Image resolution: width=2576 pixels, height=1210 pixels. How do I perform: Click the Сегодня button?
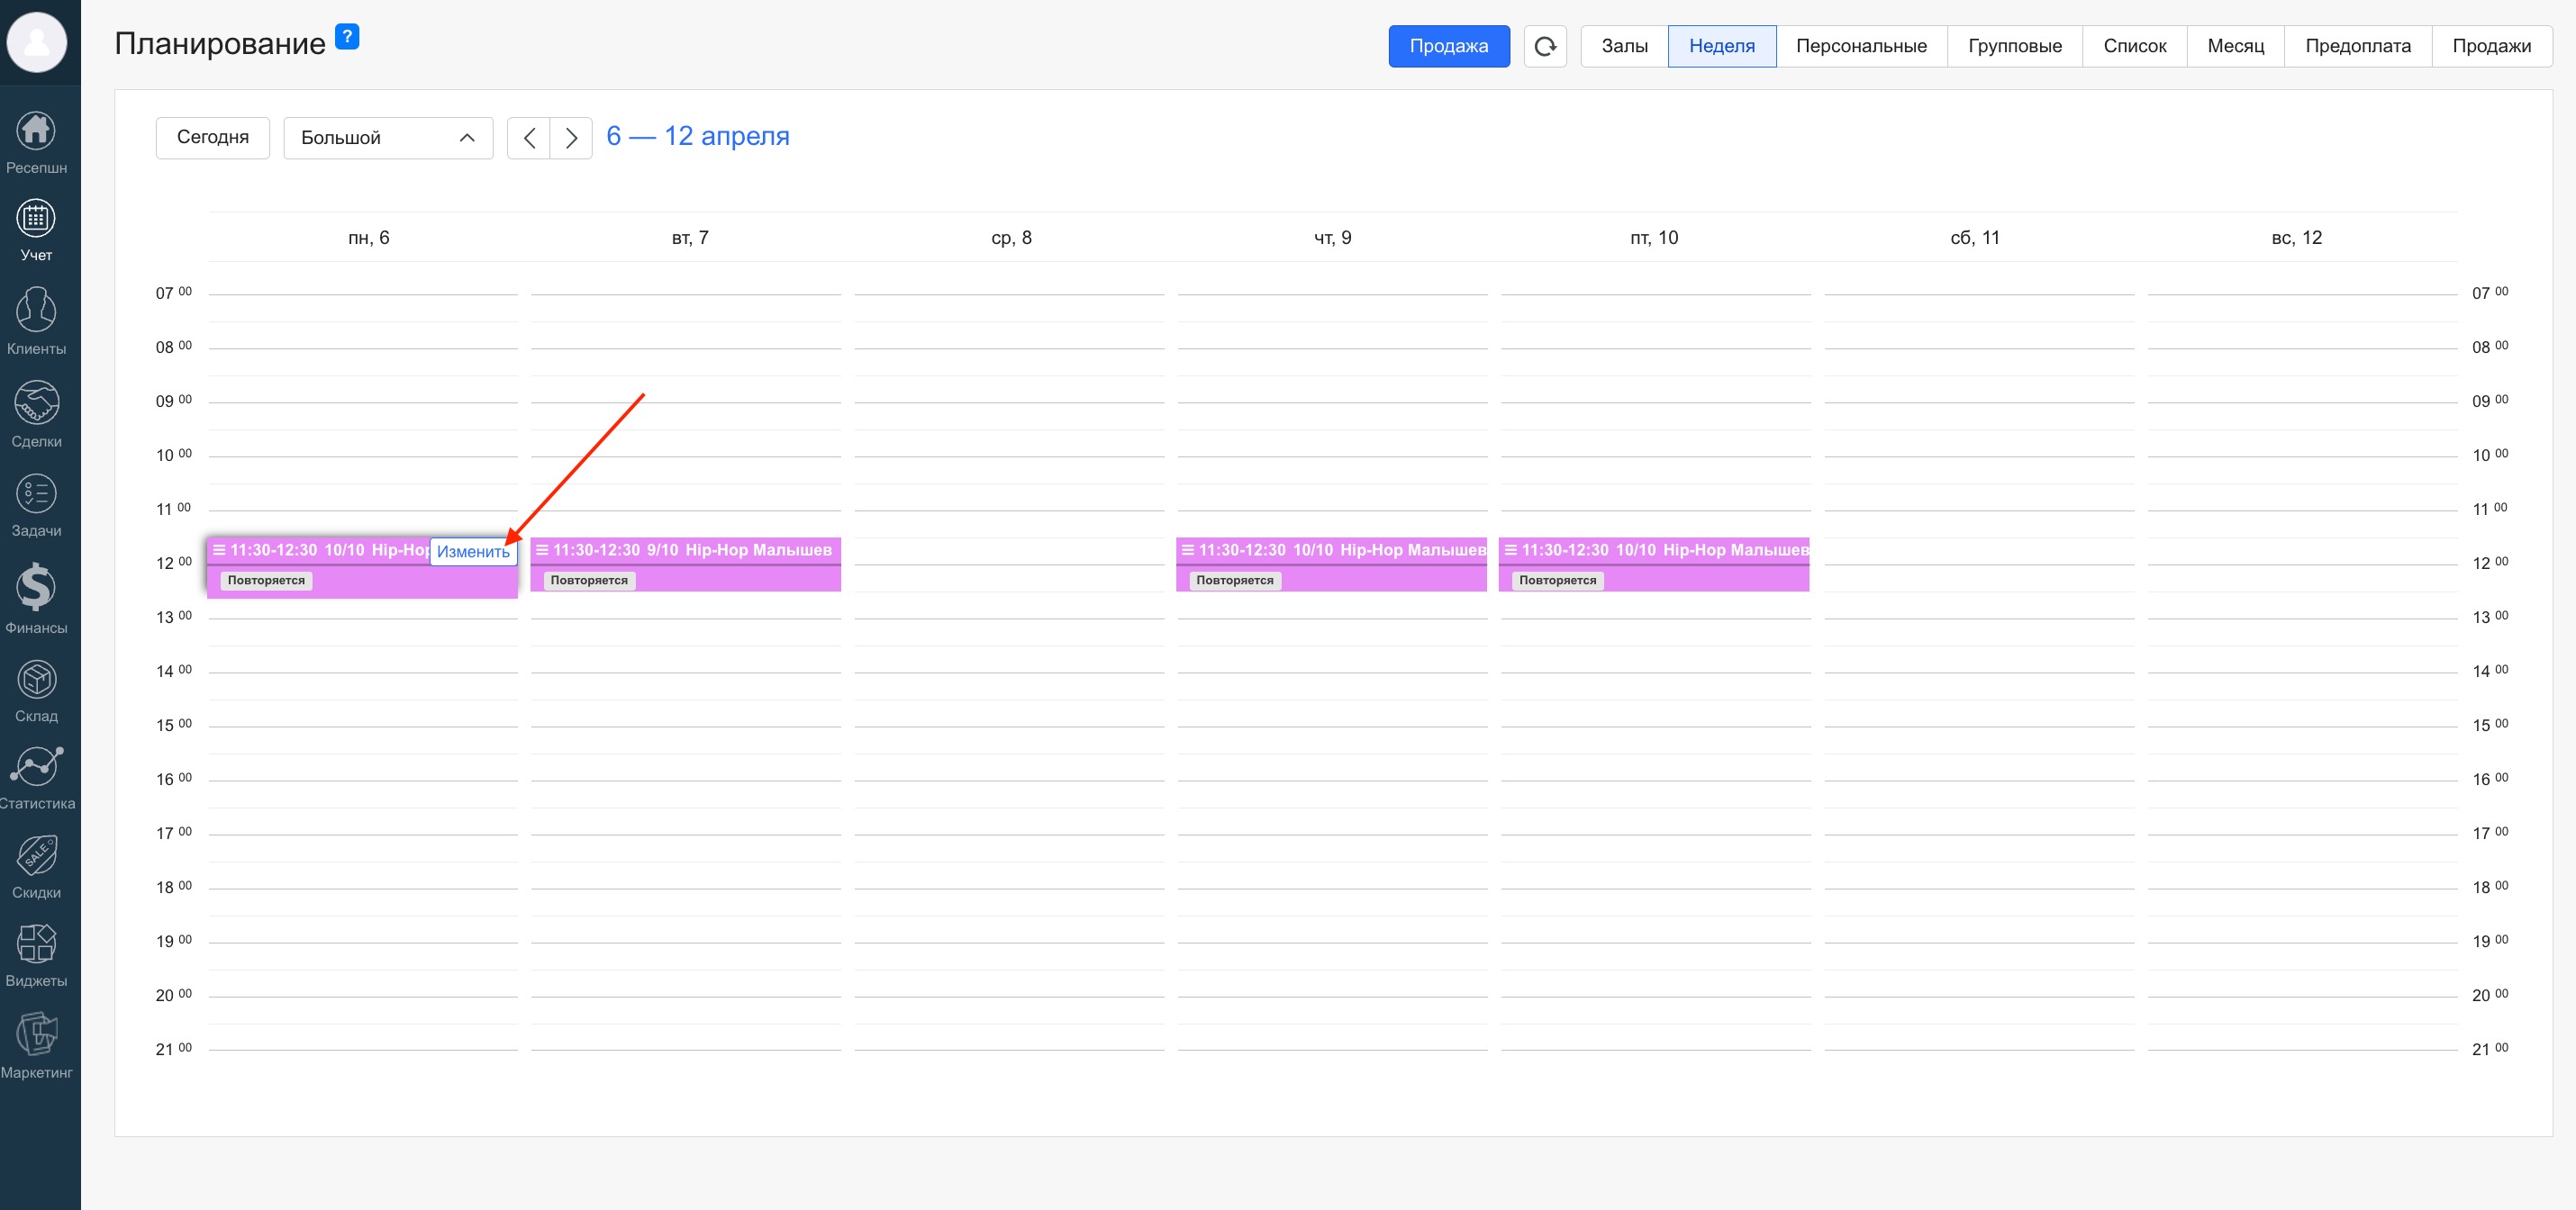[x=212, y=138]
